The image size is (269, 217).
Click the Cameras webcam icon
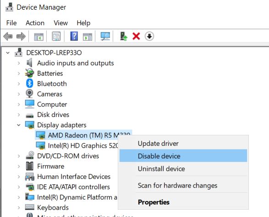coord(29,94)
